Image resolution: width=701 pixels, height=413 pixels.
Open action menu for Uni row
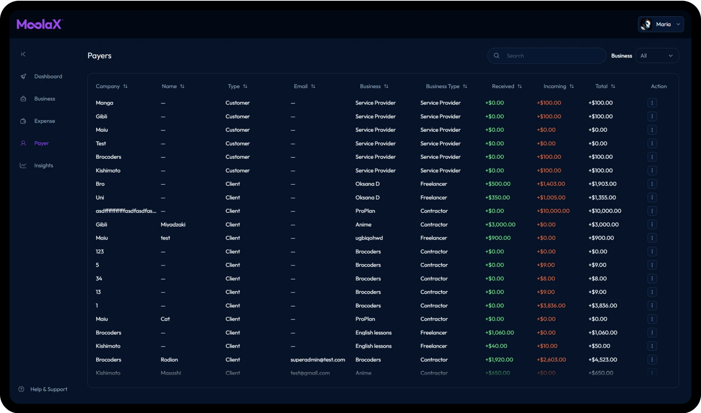[652, 198]
